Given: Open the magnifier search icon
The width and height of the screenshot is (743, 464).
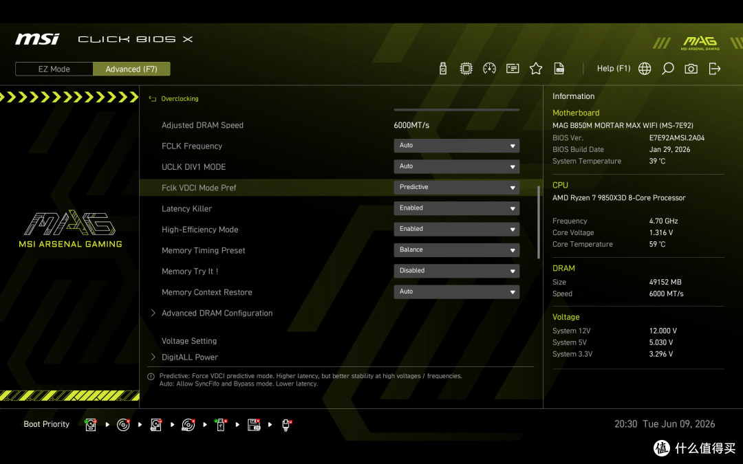Looking at the screenshot, I should [x=667, y=69].
